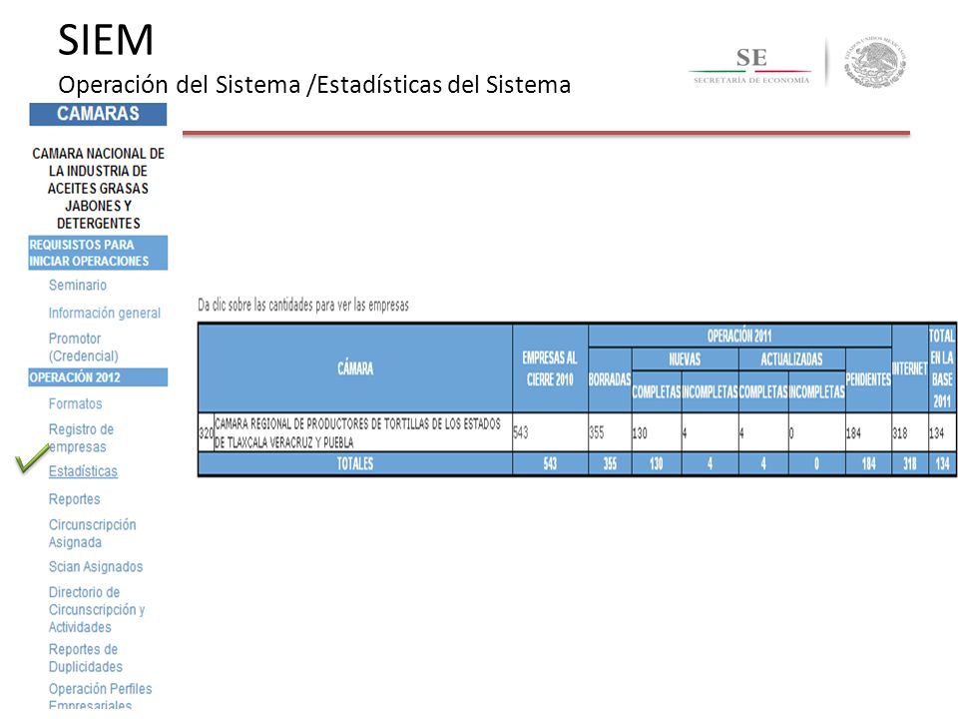
Task: Click value 130 in the Nuevas Completas row
Action: (640, 432)
